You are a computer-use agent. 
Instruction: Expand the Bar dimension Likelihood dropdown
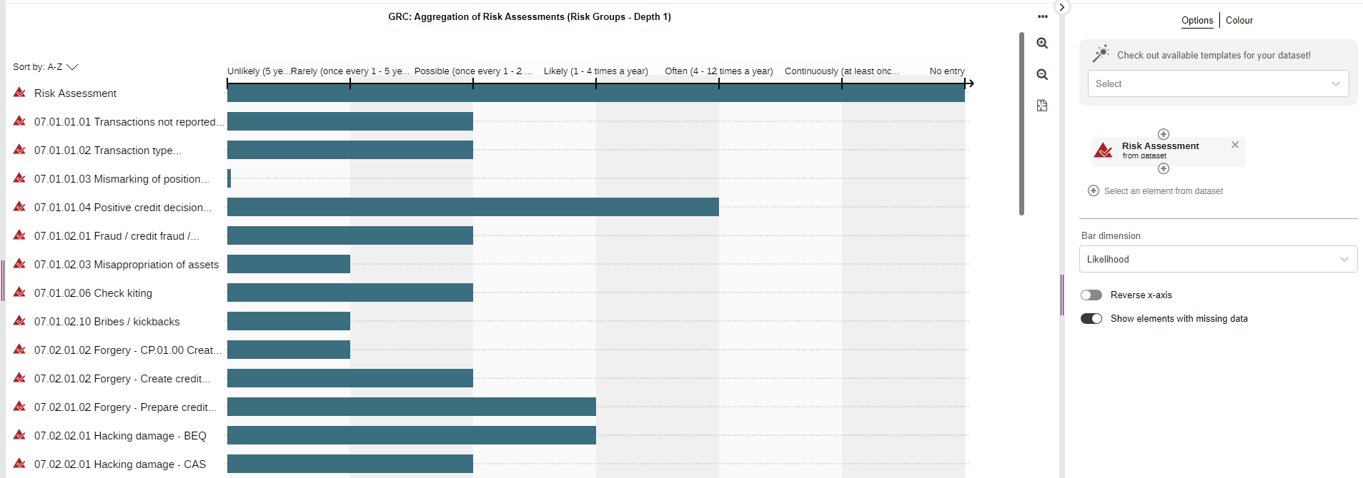click(1218, 260)
